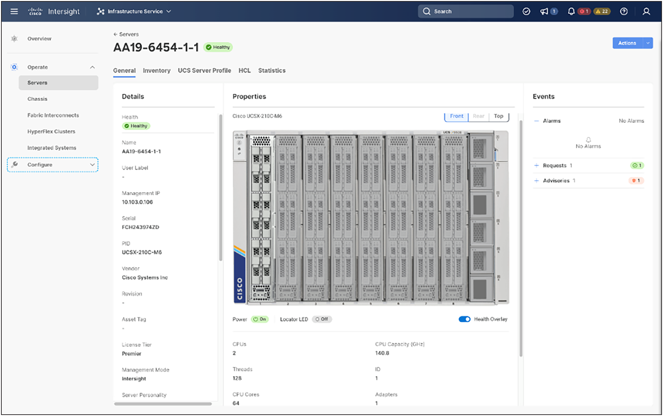Open the announcements megaphone icon
Screen dimensions: 663x416
pos(544,11)
